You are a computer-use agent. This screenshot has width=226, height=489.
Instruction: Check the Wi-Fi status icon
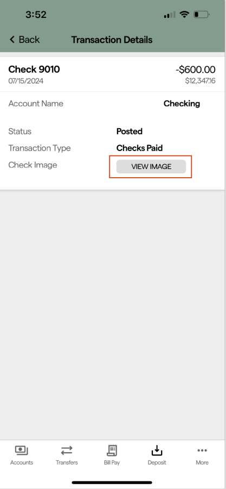point(185,14)
